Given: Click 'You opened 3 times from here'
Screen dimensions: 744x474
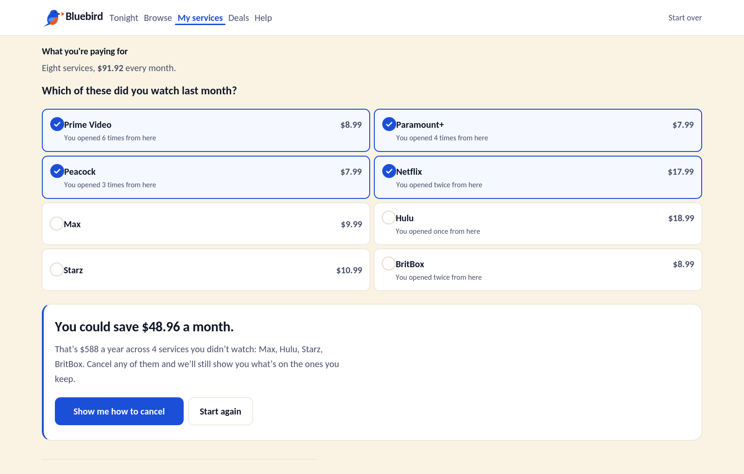Looking at the screenshot, I should coord(110,185).
